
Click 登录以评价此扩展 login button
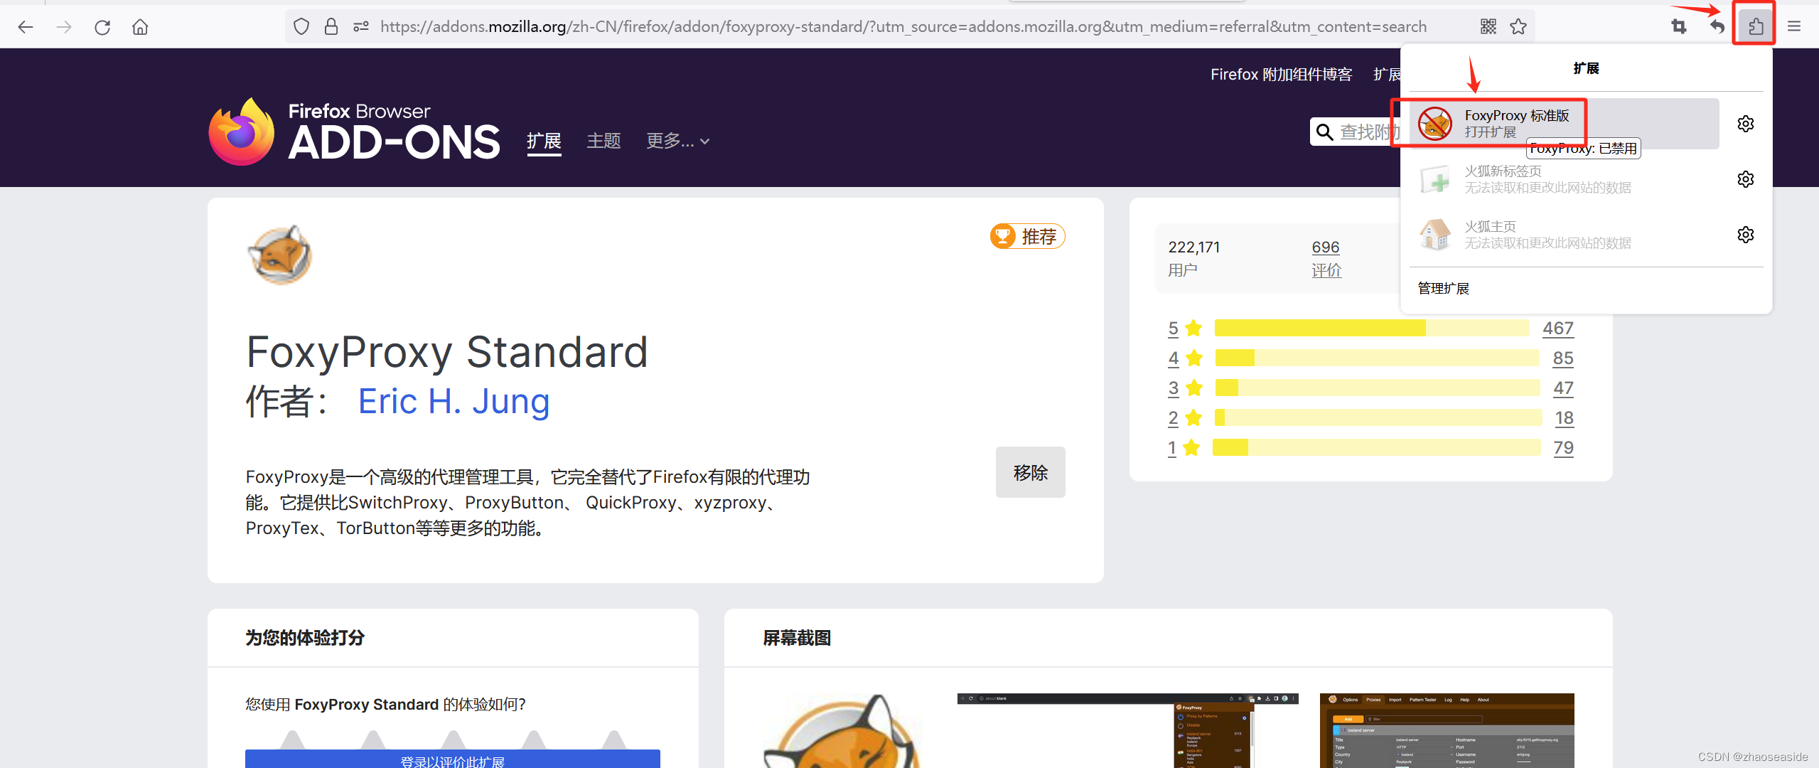point(452,759)
